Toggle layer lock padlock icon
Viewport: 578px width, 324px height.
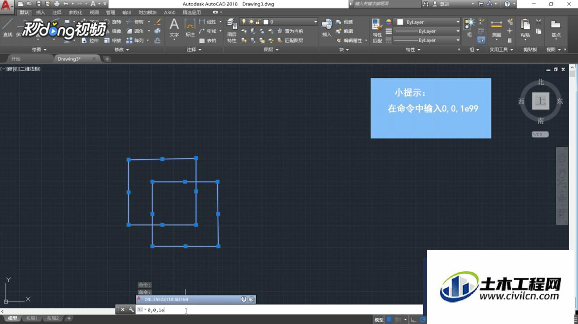coord(258,22)
